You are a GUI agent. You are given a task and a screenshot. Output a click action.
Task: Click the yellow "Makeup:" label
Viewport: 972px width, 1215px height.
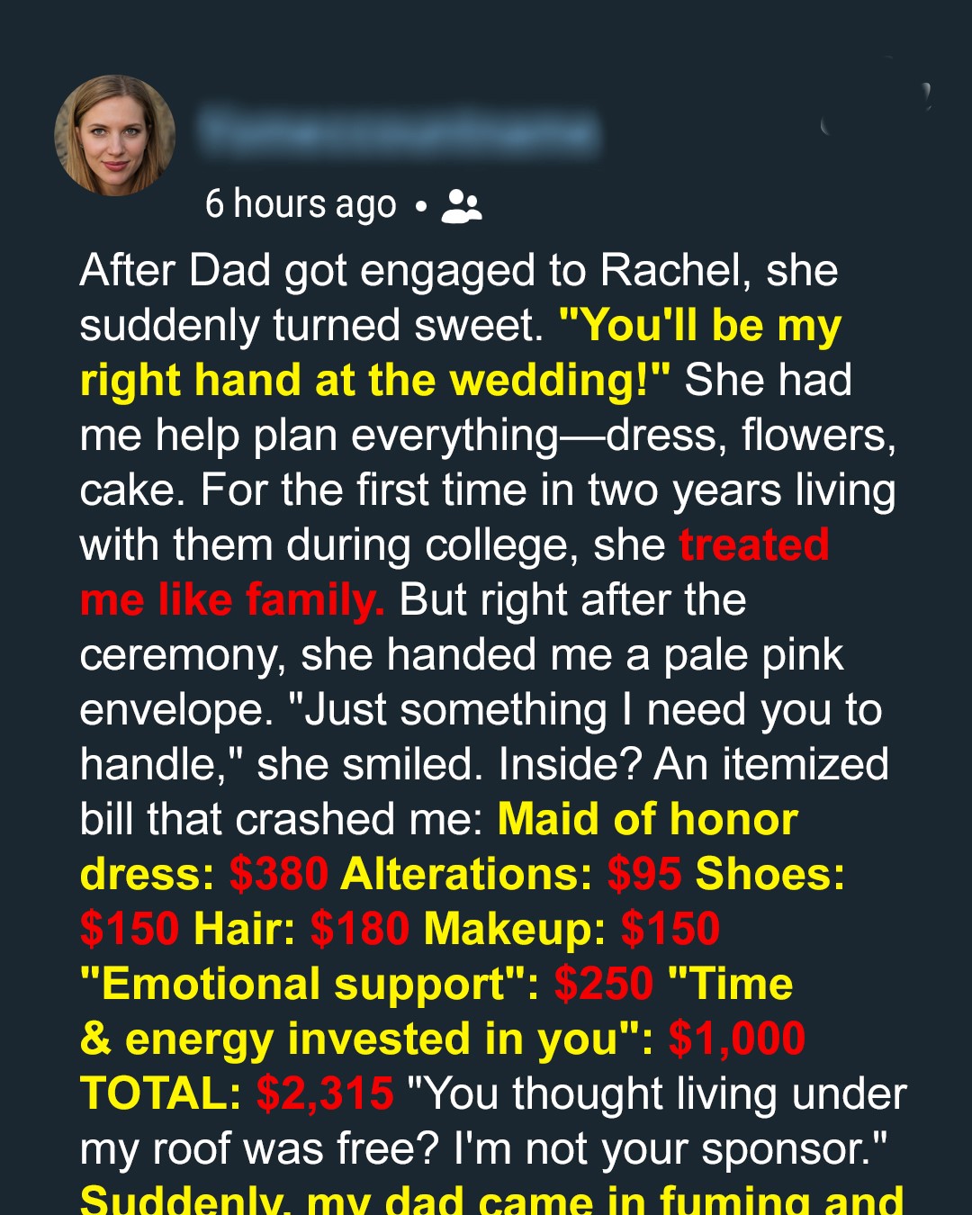coord(515,930)
